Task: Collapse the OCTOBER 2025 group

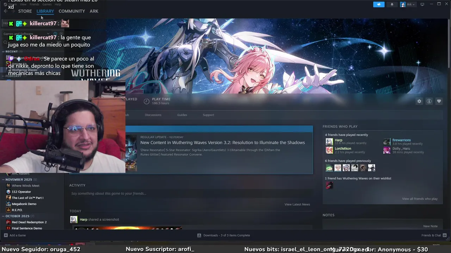Action: pos(4,216)
